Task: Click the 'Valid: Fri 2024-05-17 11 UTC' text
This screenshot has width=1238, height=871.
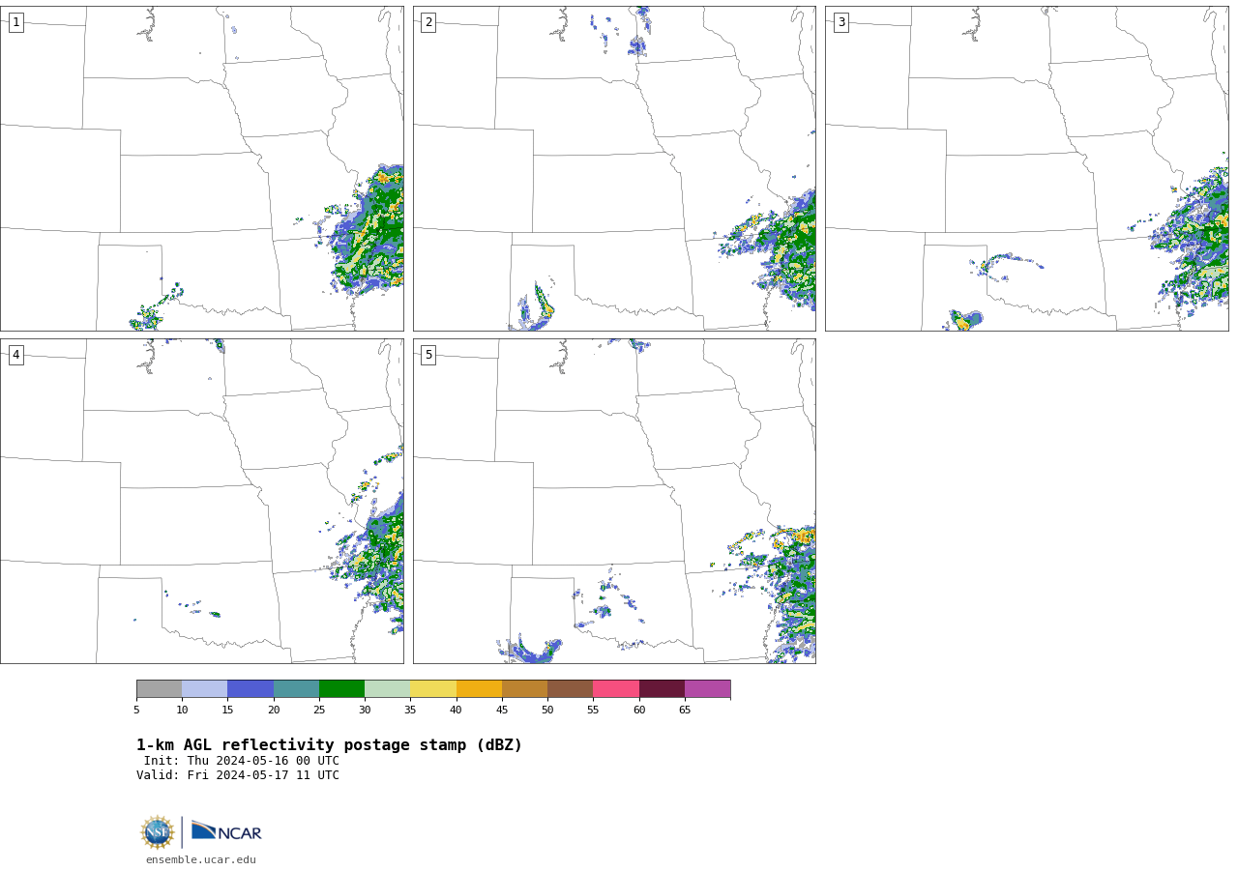Action: click(x=238, y=775)
